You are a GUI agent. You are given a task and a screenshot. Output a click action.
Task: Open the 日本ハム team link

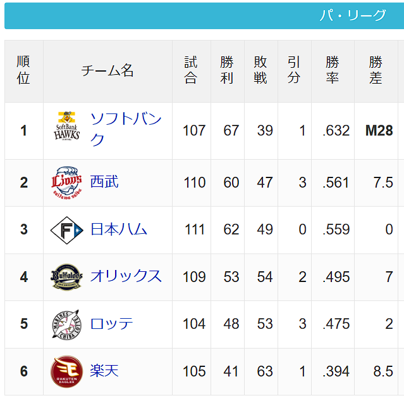[x=119, y=229]
